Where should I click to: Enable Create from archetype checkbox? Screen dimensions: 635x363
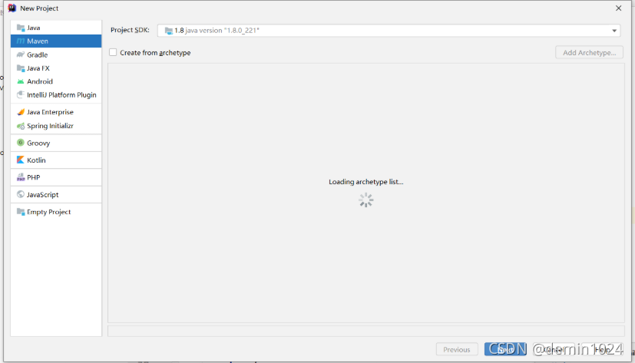[x=113, y=52]
